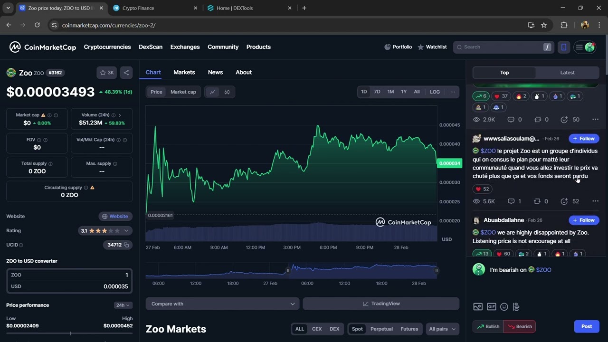
Task: Insert a GIF into the post
Action: pos(491,307)
